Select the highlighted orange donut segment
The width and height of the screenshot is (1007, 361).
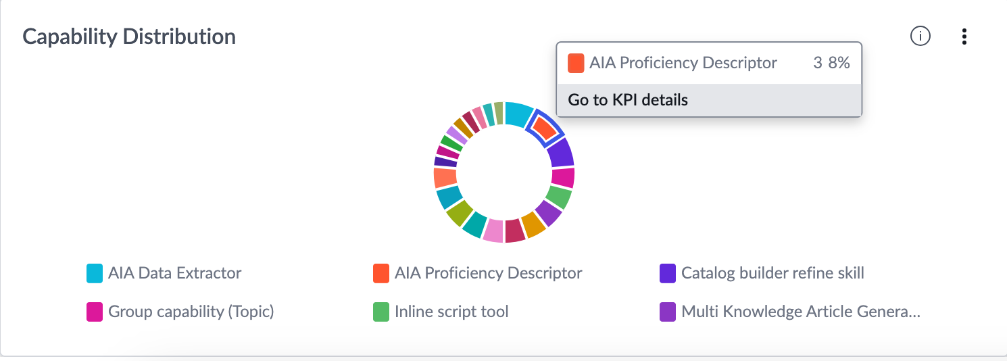[545, 127]
